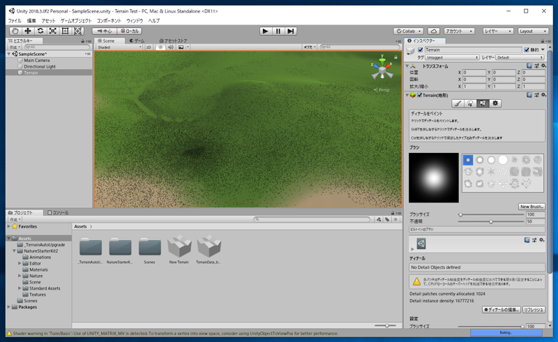Open Terrain component gear menu
The image size is (558, 342).
tap(543, 95)
